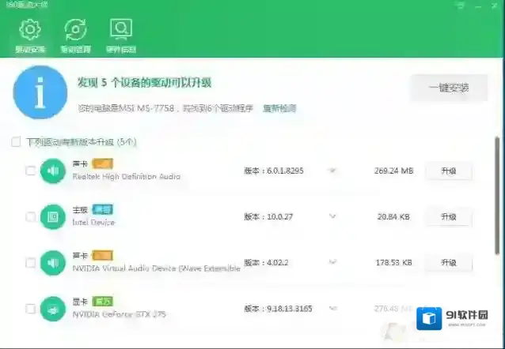Click the blue tag next to 主板

coord(103,209)
